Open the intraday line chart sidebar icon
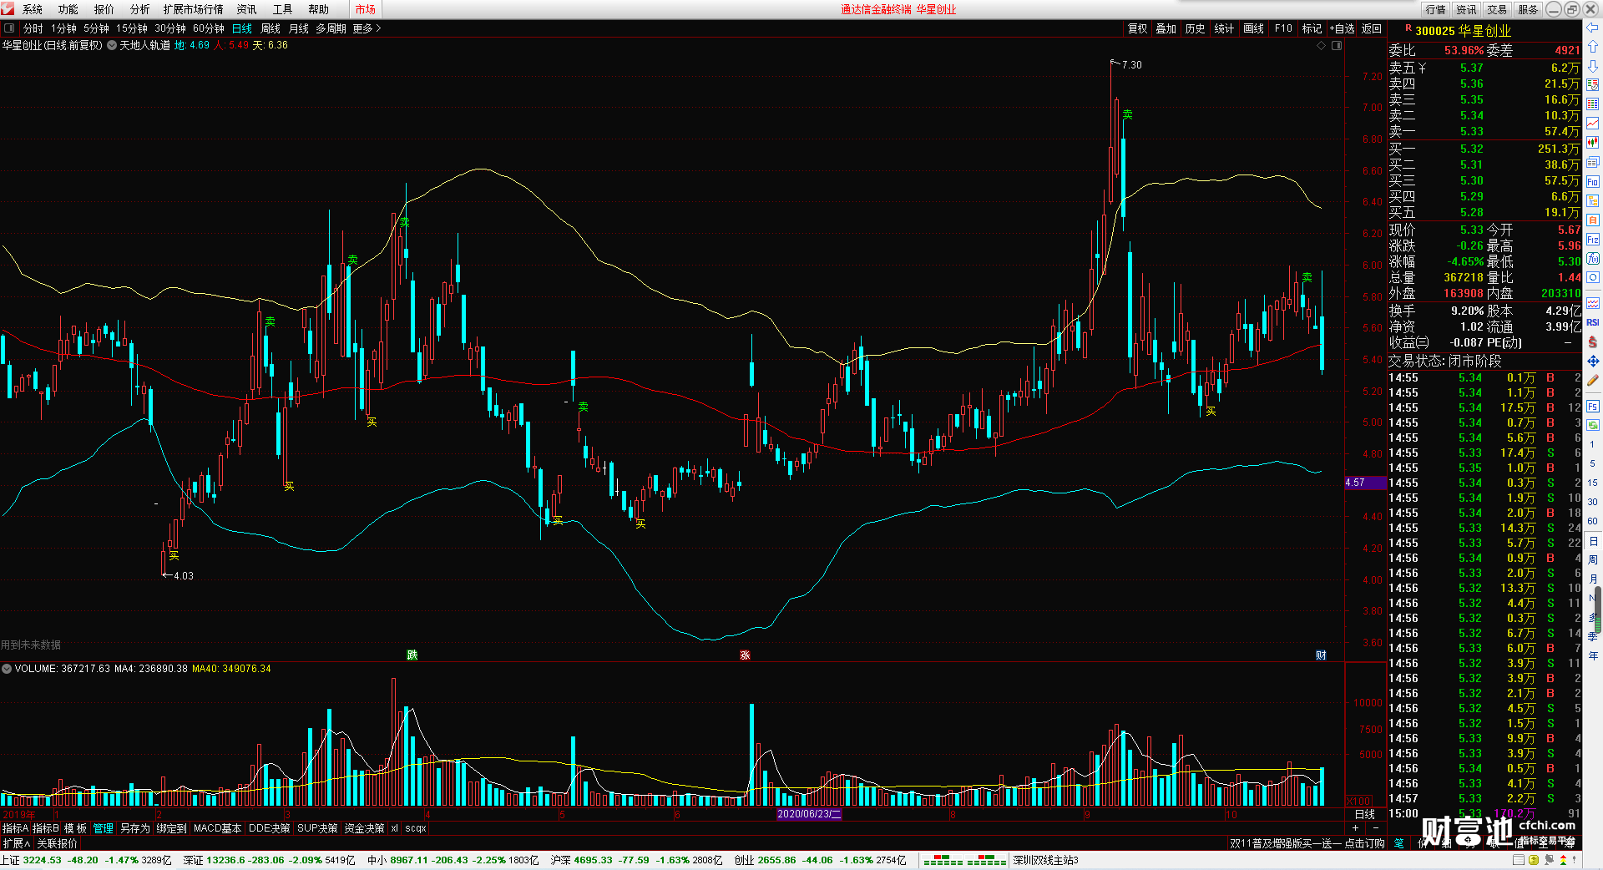1603x870 pixels. click(x=1593, y=124)
